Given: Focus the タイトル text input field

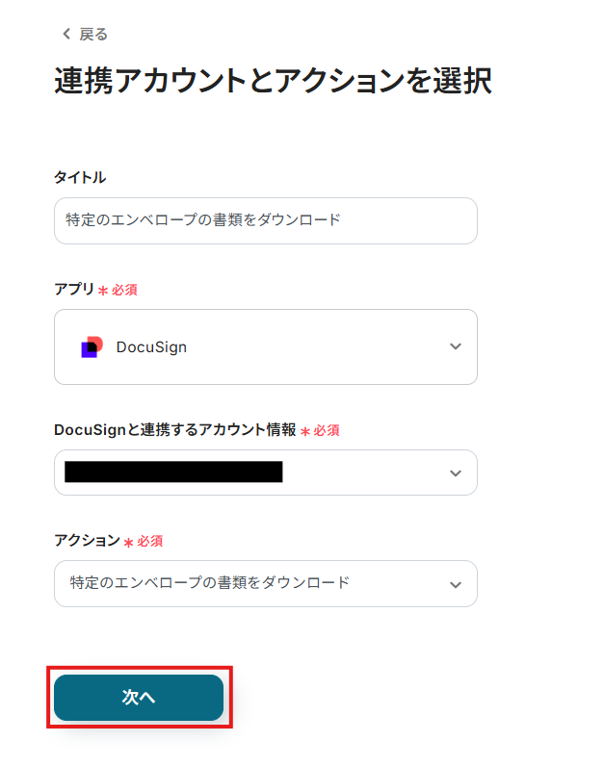Looking at the screenshot, I should coord(265,220).
